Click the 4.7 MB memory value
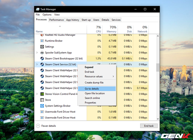The image size is (193, 140). 112,41
